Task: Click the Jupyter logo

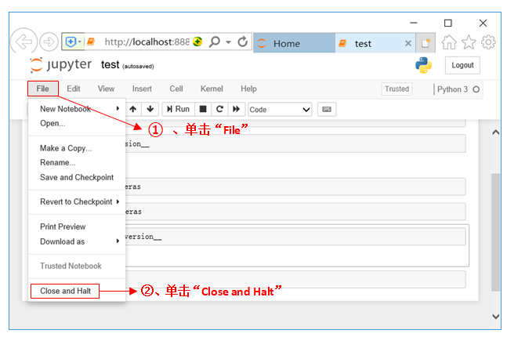Action: (61, 65)
